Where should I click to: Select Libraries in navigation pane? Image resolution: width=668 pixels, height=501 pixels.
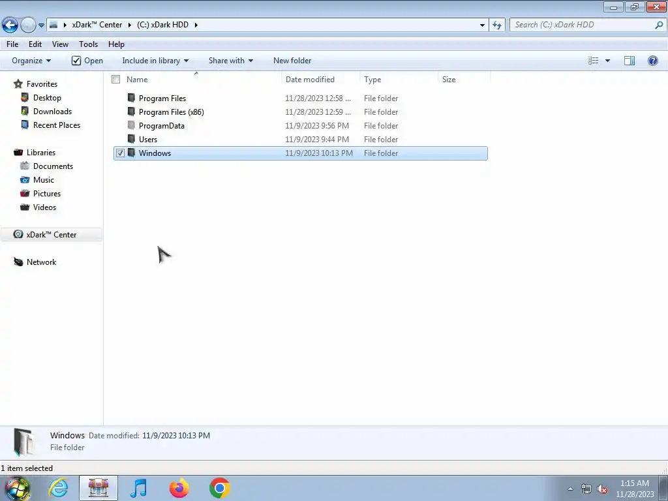(x=41, y=153)
